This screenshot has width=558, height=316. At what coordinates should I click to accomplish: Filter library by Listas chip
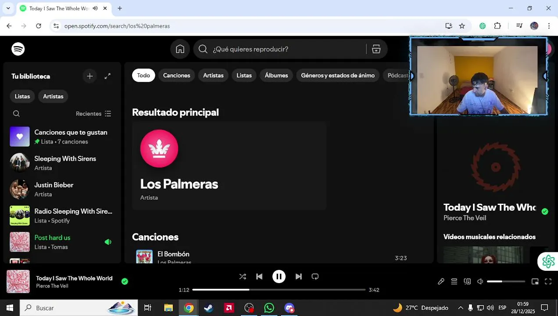point(22,97)
